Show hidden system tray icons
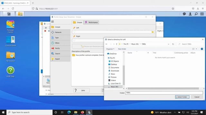The height and width of the screenshot is (115, 206). [x=175, y=112]
